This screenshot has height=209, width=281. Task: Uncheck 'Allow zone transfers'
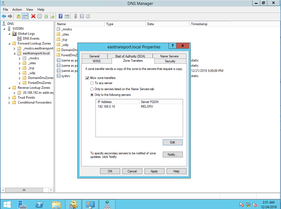point(87,78)
